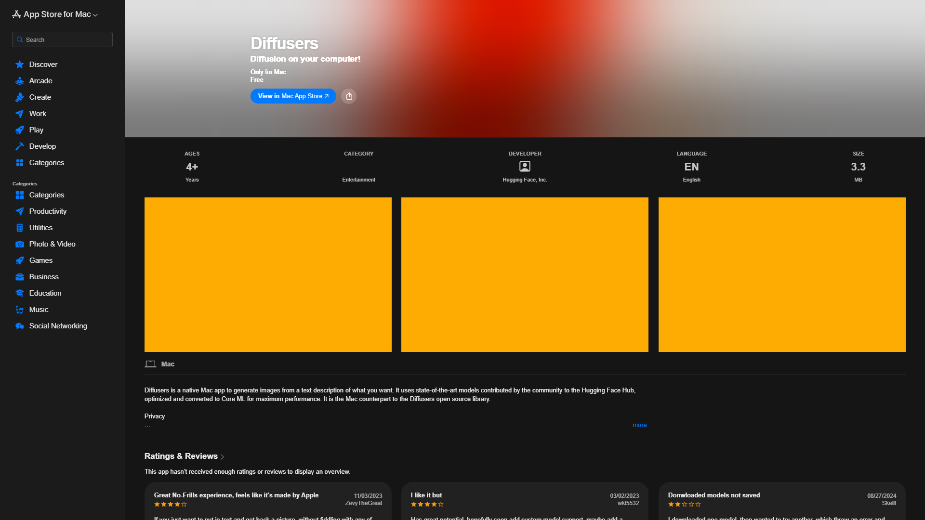Open the Education category label
Viewport: 925px width, 520px height.
click(x=45, y=293)
